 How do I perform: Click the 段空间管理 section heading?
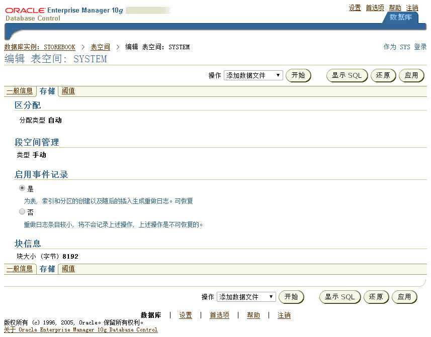[37, 142]
